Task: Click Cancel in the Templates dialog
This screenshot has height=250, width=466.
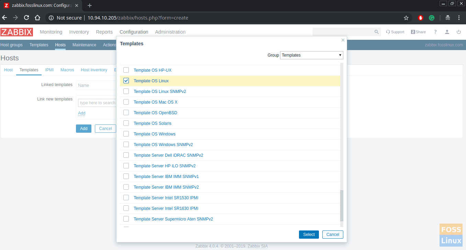Action: [333, 235]
